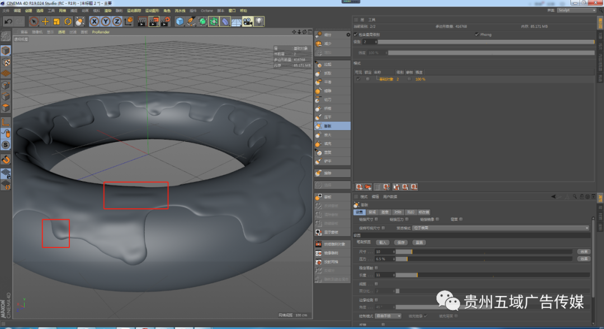Activate the Rotate tool

click(68, 22)
